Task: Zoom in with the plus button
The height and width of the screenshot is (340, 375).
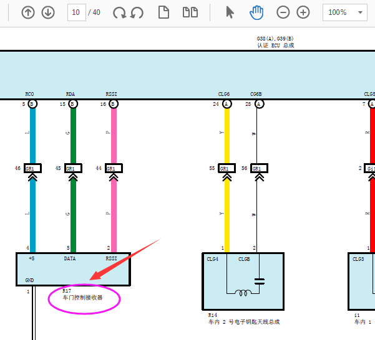Action: (x=303, y=12)
